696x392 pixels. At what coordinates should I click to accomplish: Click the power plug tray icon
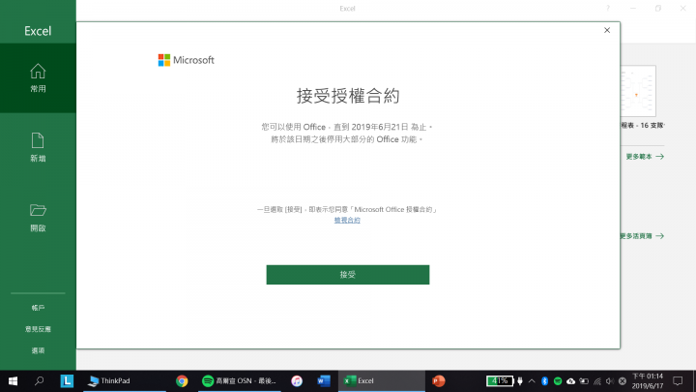tap(520, 381)
